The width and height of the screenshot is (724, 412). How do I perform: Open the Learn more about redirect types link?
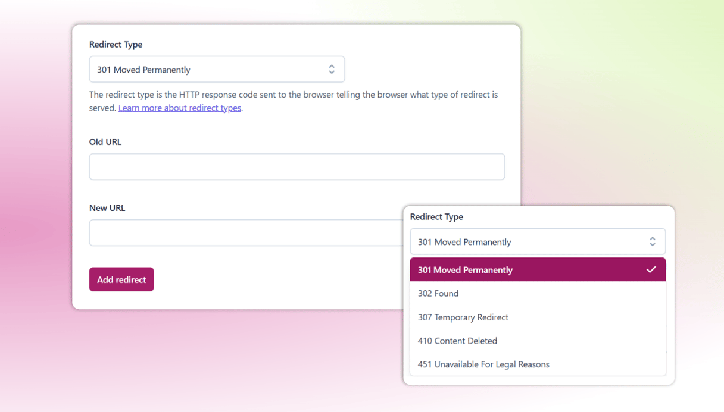tap(180, 108)
